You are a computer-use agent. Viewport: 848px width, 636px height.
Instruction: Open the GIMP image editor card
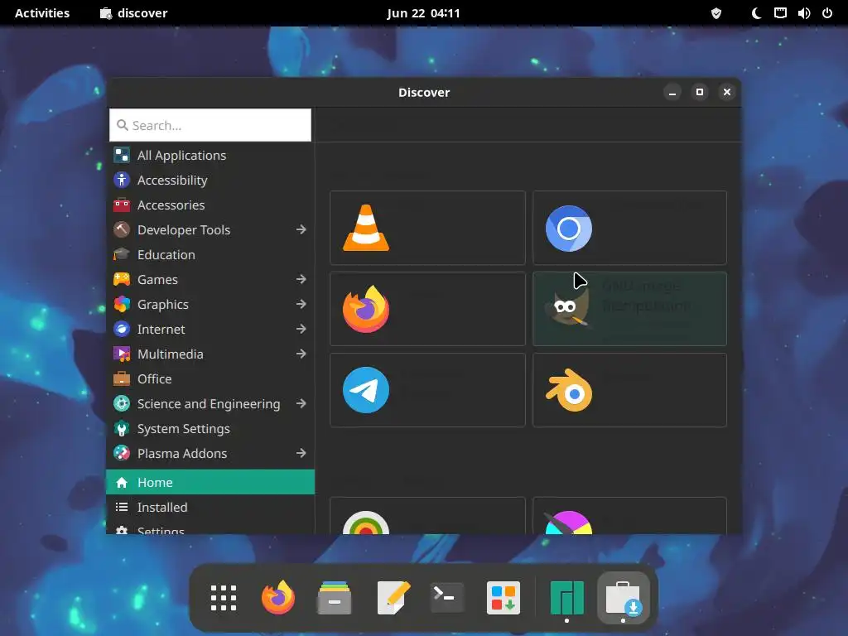click(x=629, y=309)
